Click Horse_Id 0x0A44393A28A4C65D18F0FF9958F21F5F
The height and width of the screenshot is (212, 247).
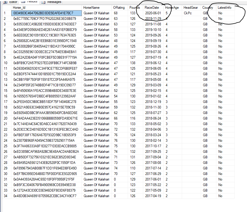46,179
